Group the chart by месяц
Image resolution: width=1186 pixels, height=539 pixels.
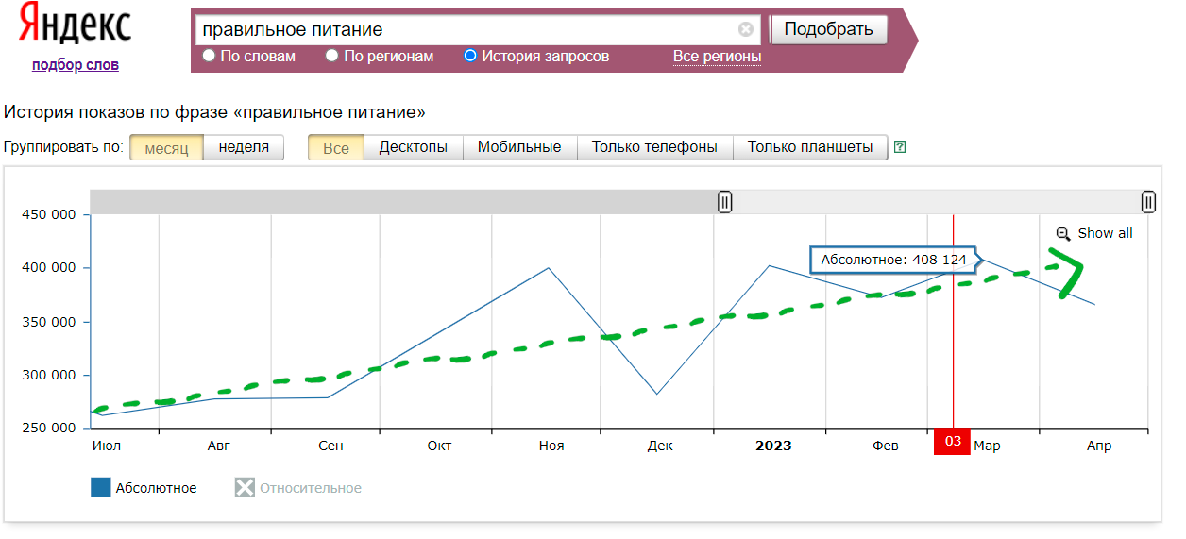166,147
